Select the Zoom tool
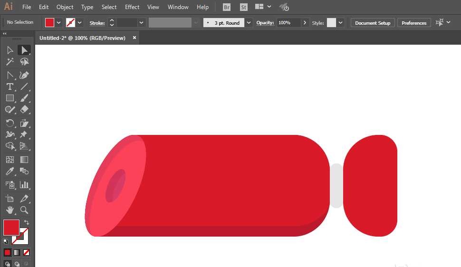Image resolution: width=461 pixels, height=267 pixels. (24, 210)
